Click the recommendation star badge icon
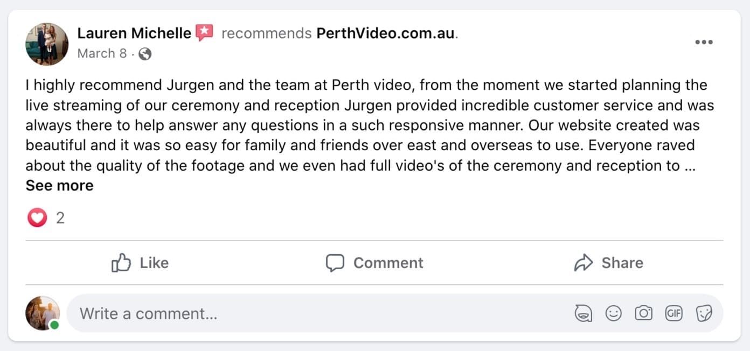This screenshot has width=750, height=351. tap(204, 33)
